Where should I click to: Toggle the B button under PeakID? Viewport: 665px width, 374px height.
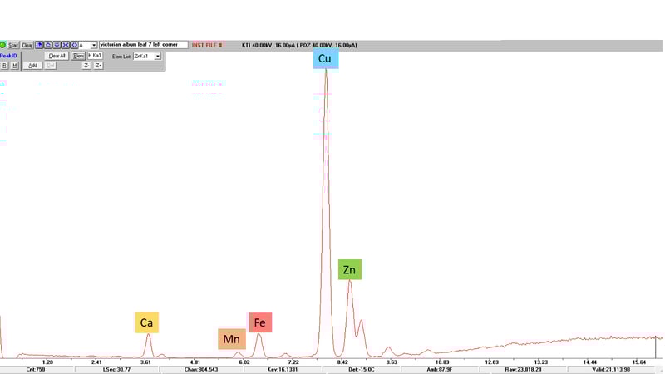point(4,65)
